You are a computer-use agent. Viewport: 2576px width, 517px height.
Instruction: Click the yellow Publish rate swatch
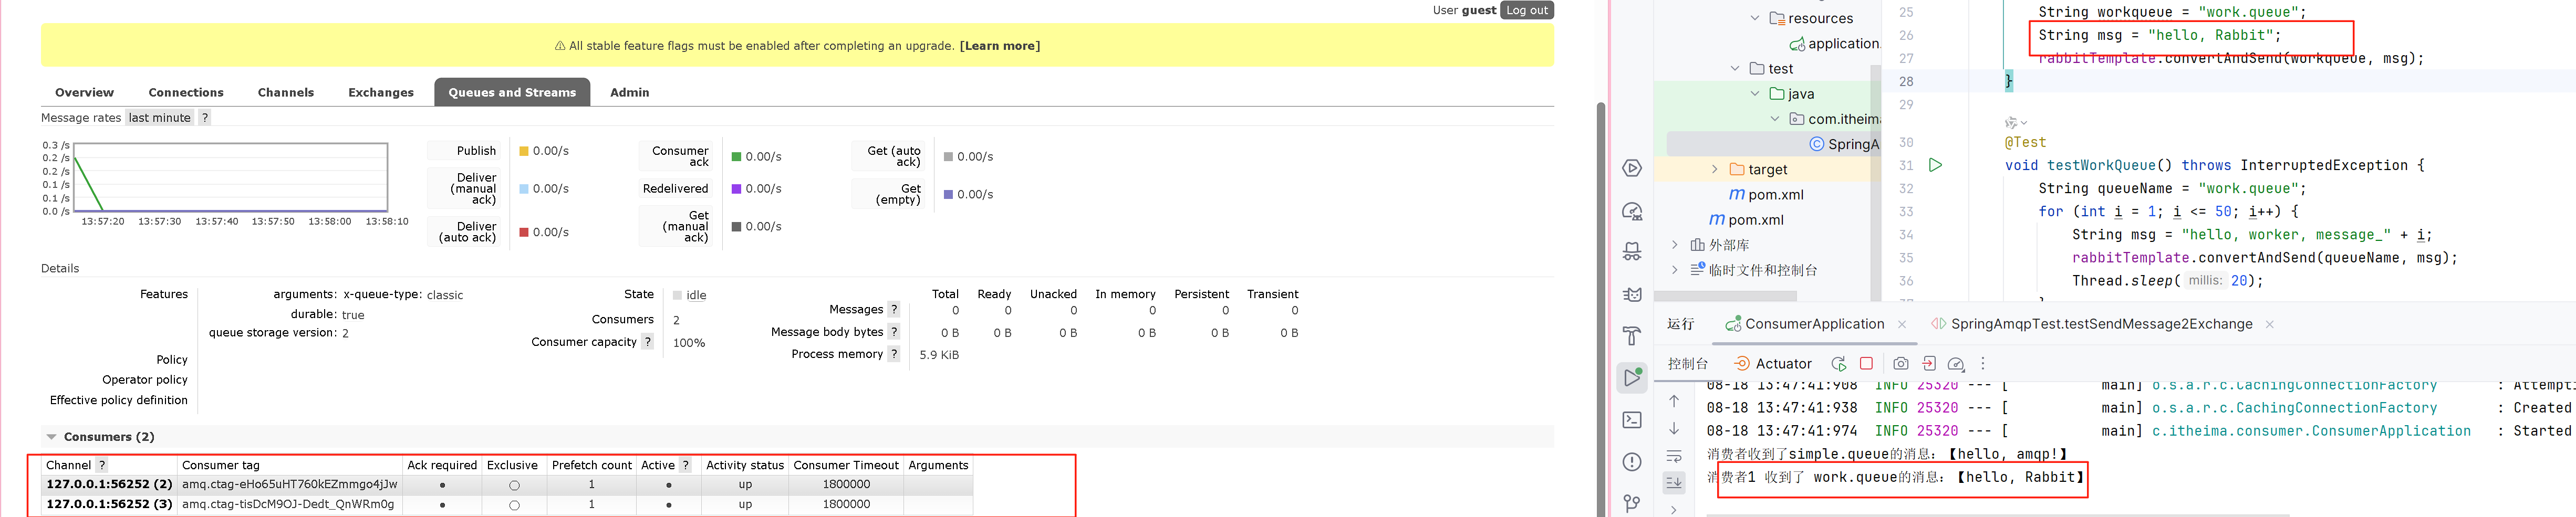524,151
